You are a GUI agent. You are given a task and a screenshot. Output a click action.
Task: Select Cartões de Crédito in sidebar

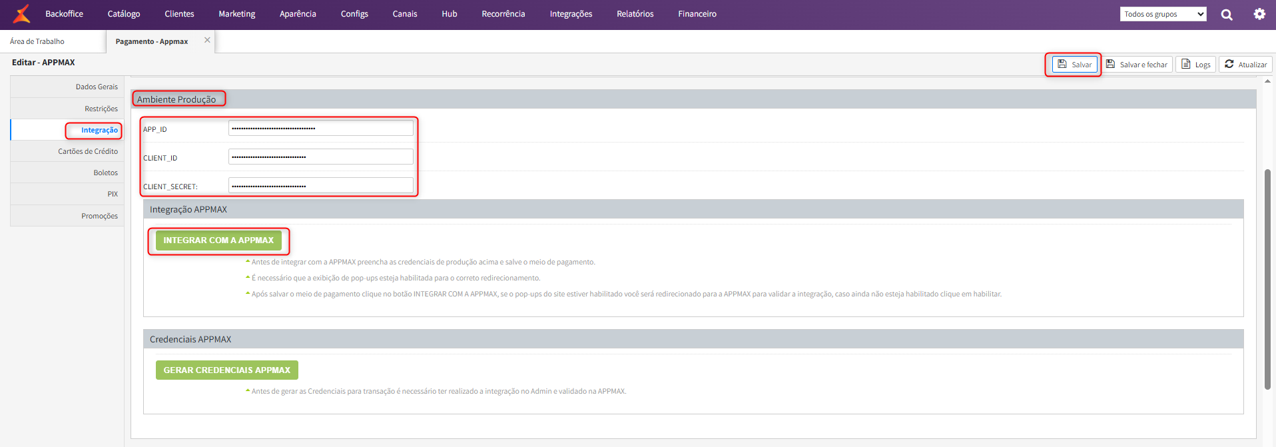67,151
